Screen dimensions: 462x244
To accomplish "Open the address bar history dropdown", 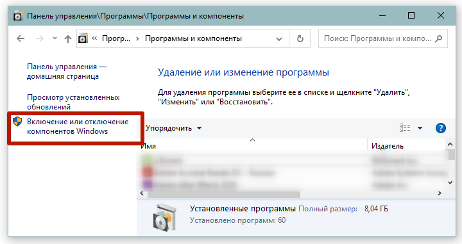I will click(279, 39).
